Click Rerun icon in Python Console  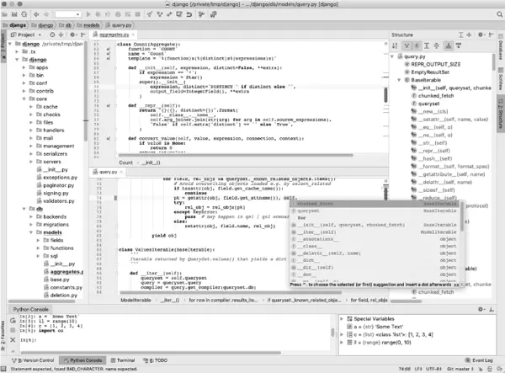tap(13, 321)
